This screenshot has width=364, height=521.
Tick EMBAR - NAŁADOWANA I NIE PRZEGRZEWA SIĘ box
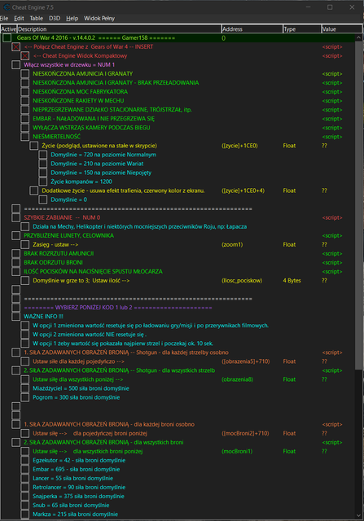(25, 119)
